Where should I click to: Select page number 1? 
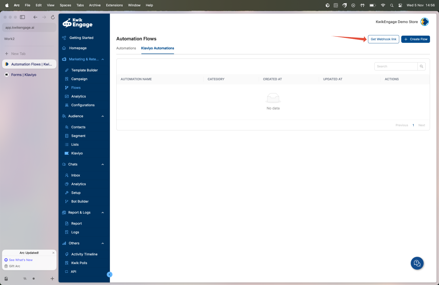[413, 125]
